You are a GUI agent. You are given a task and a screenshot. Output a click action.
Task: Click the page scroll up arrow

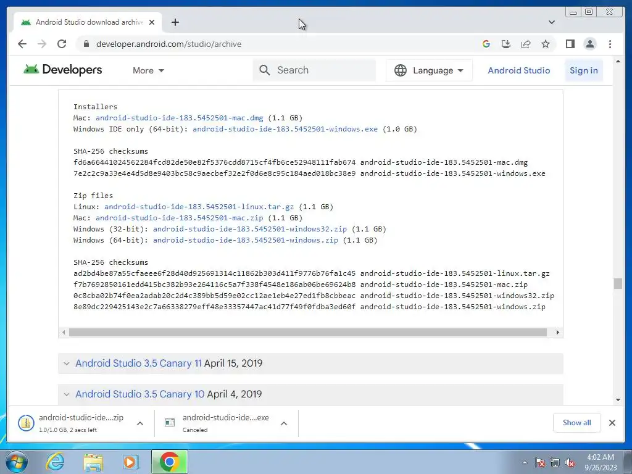618,61
